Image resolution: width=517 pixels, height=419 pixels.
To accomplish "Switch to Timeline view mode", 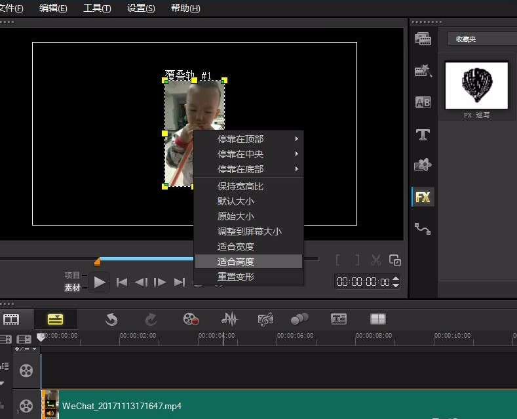I will pos(55,319).
